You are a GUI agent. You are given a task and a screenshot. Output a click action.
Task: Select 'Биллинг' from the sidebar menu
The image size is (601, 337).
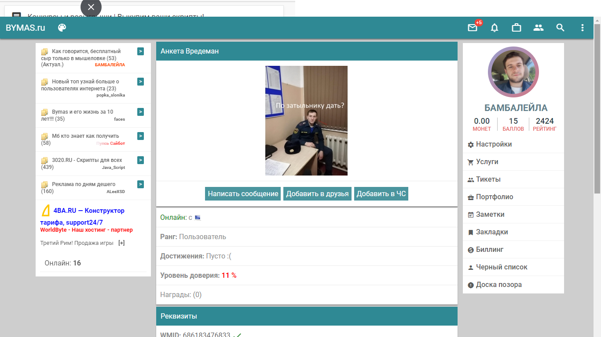pos(489,250)
